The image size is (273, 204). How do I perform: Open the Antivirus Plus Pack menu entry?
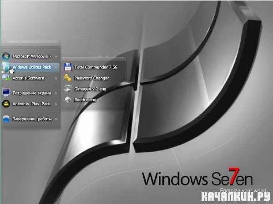click(x=30, y=104)
